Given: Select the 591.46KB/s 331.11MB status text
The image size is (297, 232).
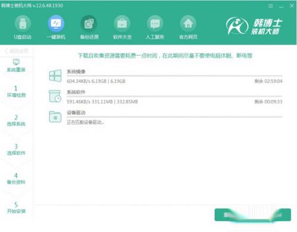Looking at the screenshot, I should click(102, 101).
